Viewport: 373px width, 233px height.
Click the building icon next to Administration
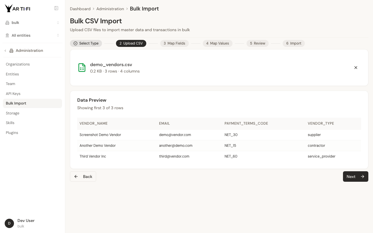[x=11, y=51]
